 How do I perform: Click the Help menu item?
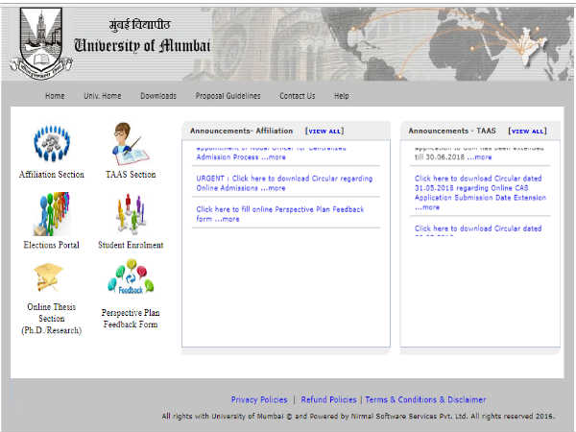[x=341, y=96]
